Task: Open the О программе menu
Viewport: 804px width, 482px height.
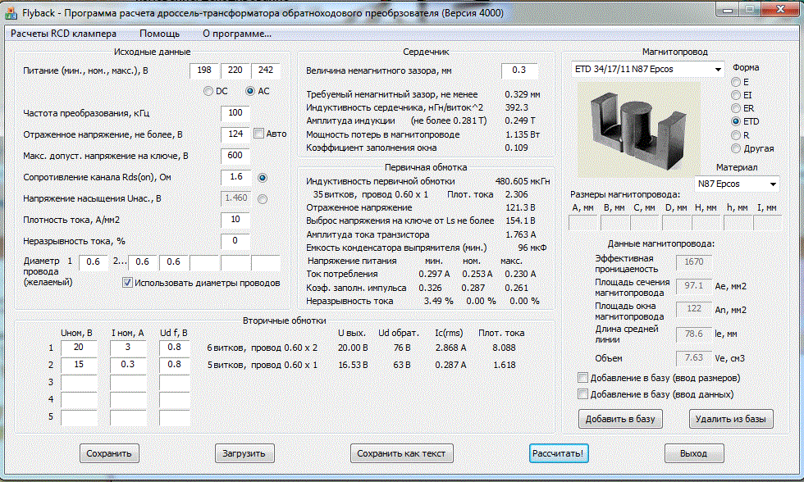Action: 236,34
